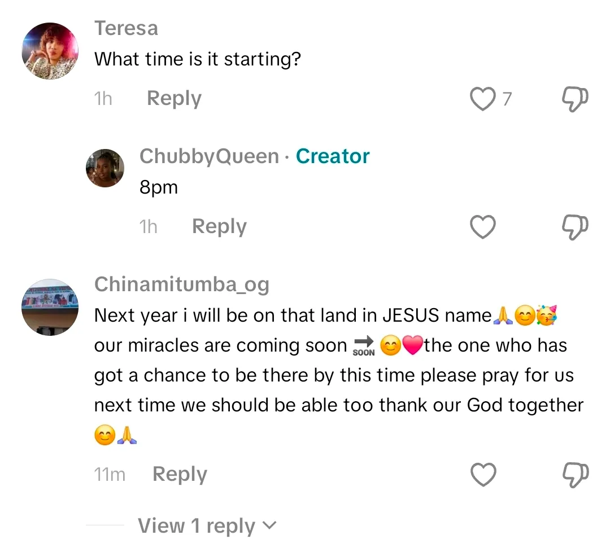This screenshot has width=610, height=557.
Task: Like ChubbyQueen's 8pm reply
Action: (483, 227)
